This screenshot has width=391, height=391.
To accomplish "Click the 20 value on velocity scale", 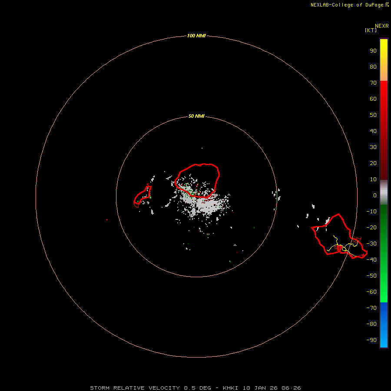I will point(373,163).
